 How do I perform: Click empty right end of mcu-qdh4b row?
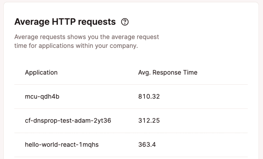pos(226,97)
